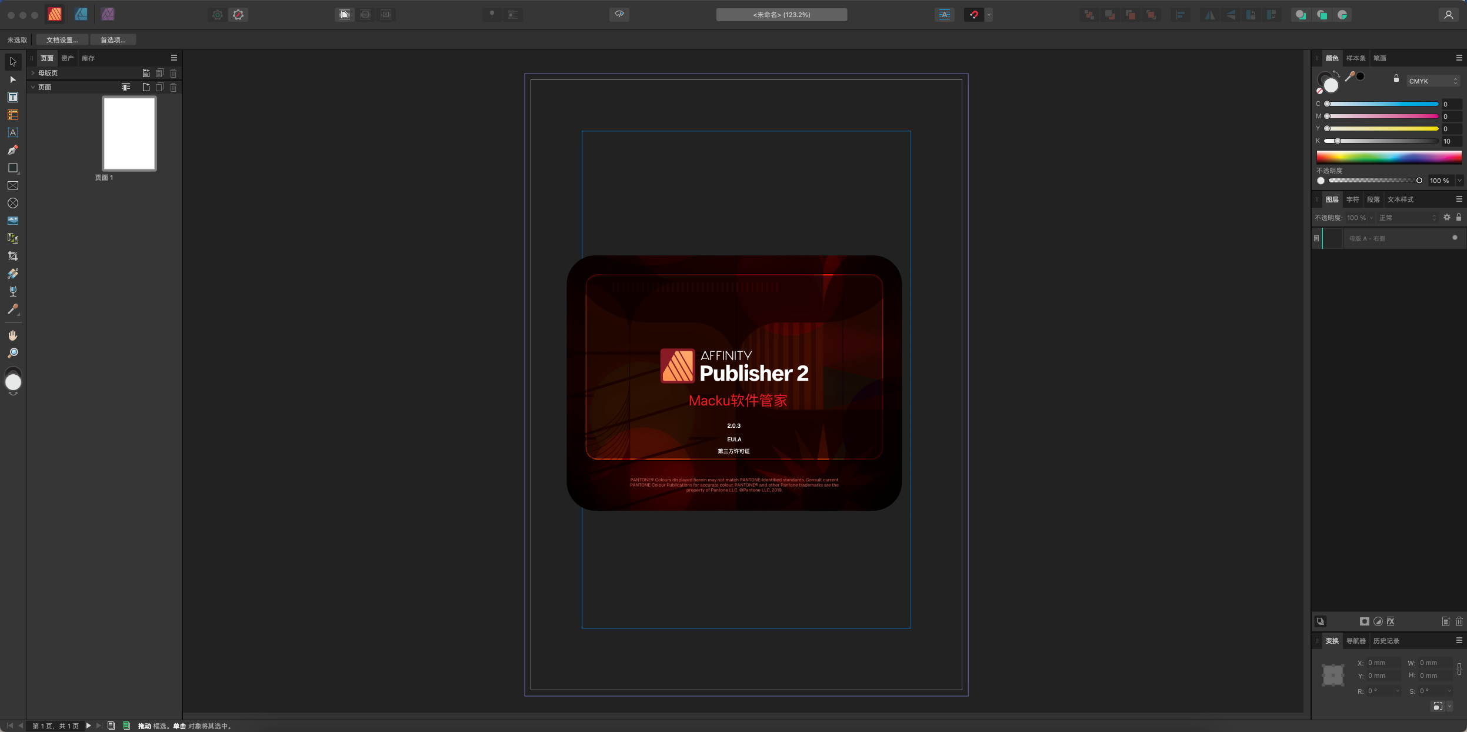Open the rotation R dropdown arrow
The image size is (1467, 732).
pyautogui.click(x=1398, y=691)
